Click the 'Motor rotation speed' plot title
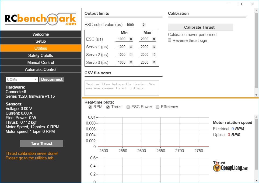 tap(233, 123)
